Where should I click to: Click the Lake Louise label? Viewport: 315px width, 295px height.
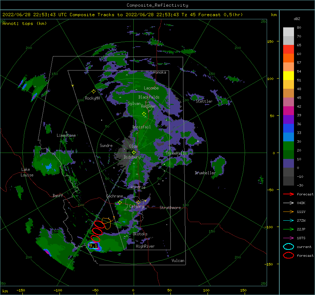pyautogui.click(x=27, y=172)
